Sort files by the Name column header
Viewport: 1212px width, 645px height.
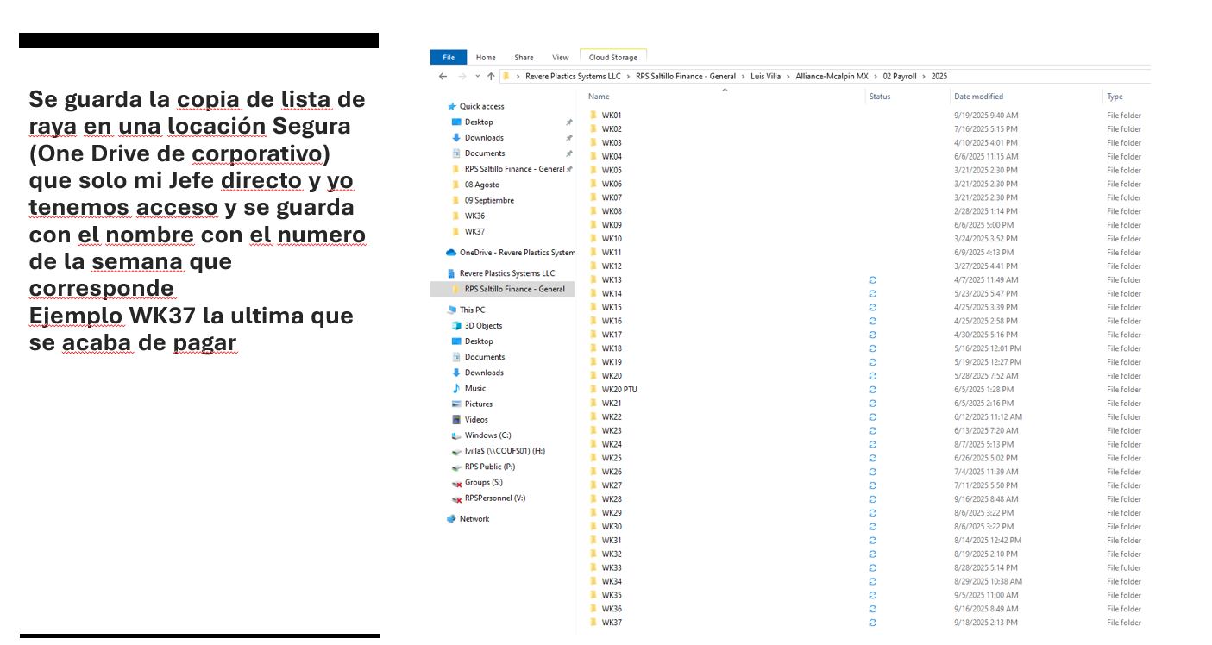(599, 97)
